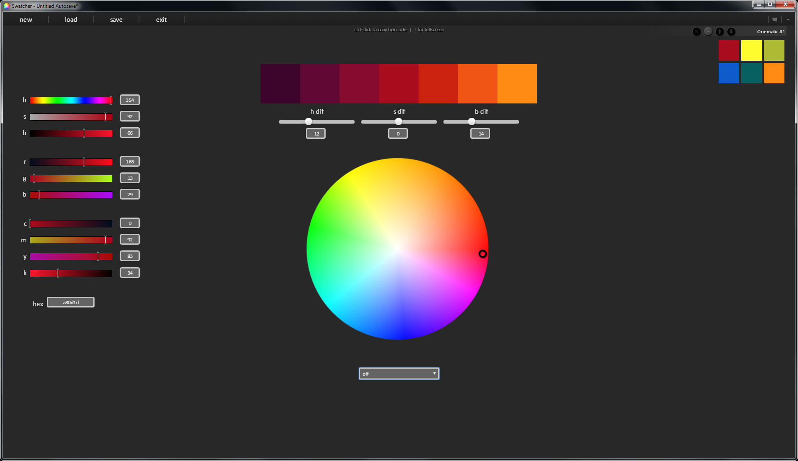
Task: Save the current palette via save
Action: (x=116, y=19)
